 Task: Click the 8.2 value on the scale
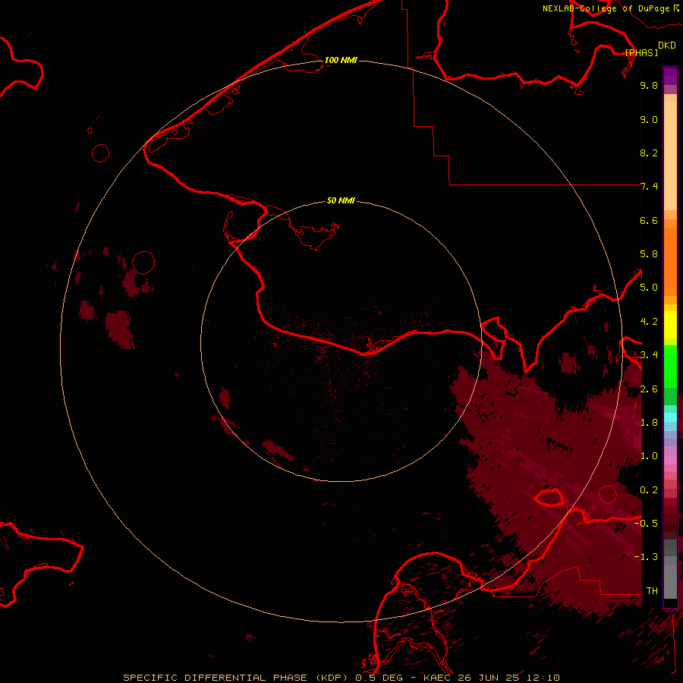tap(649, 153)
